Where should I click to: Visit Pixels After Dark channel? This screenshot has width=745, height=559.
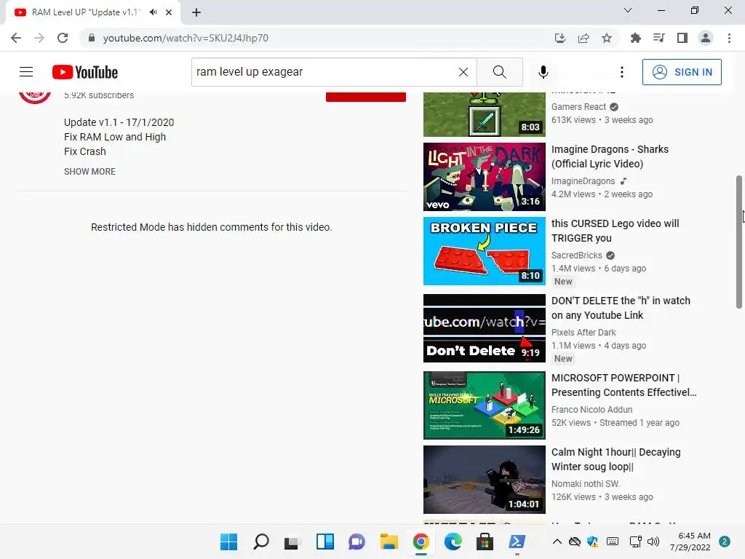[x=583, y=332]
